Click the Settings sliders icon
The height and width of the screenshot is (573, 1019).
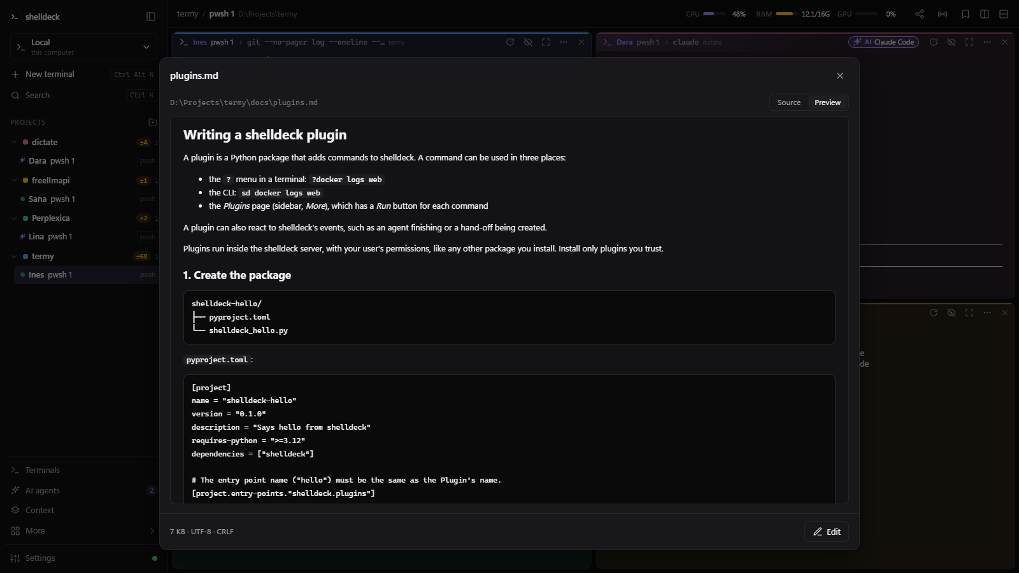tap(15, 558)
